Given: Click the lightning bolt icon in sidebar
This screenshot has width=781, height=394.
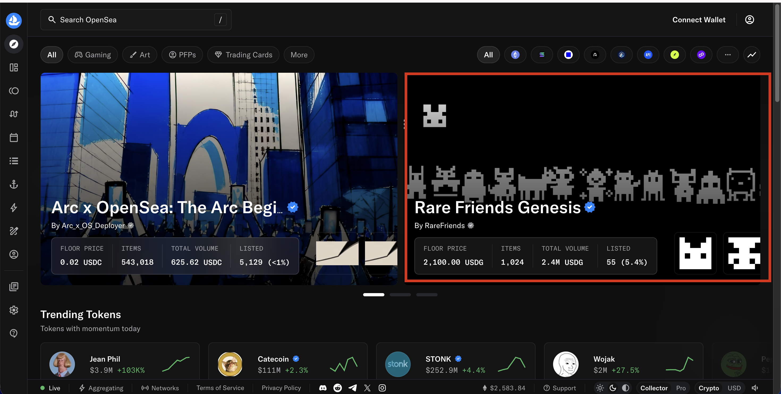Looking at the screenshot, I should pos(14,208).
